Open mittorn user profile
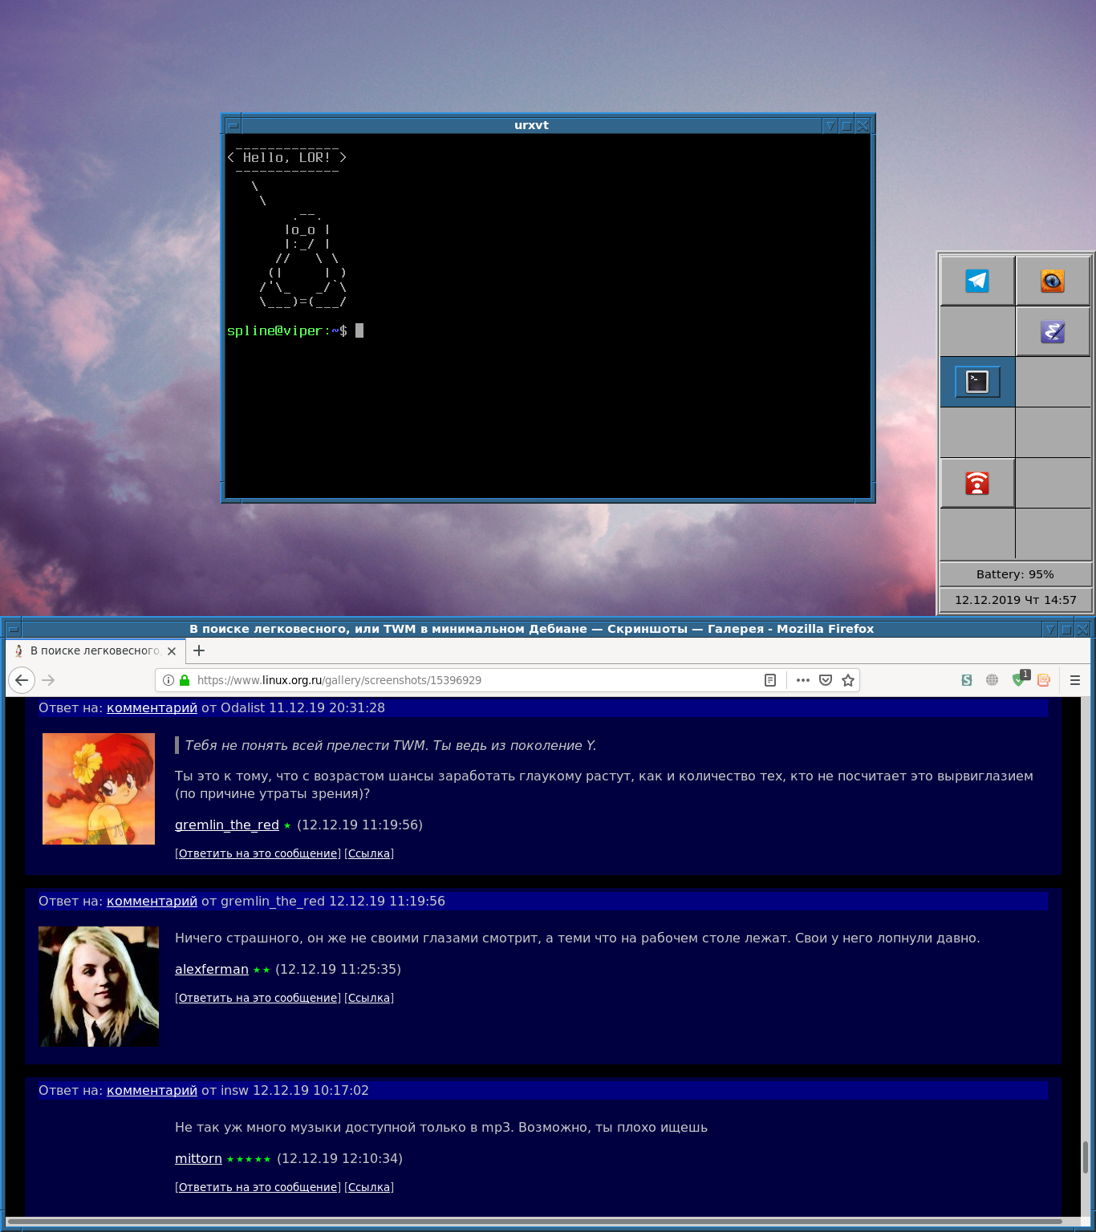The image size is (1096, 1232). click(x=198, y=1158)
